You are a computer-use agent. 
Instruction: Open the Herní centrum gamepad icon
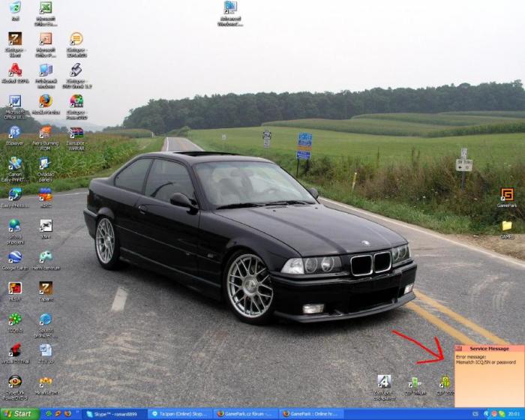point(46,257)
